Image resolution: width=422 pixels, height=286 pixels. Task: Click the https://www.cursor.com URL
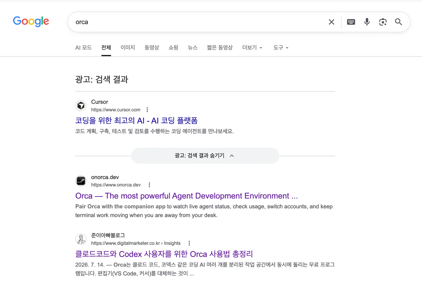pyautogui.click(x=116, y=110)
